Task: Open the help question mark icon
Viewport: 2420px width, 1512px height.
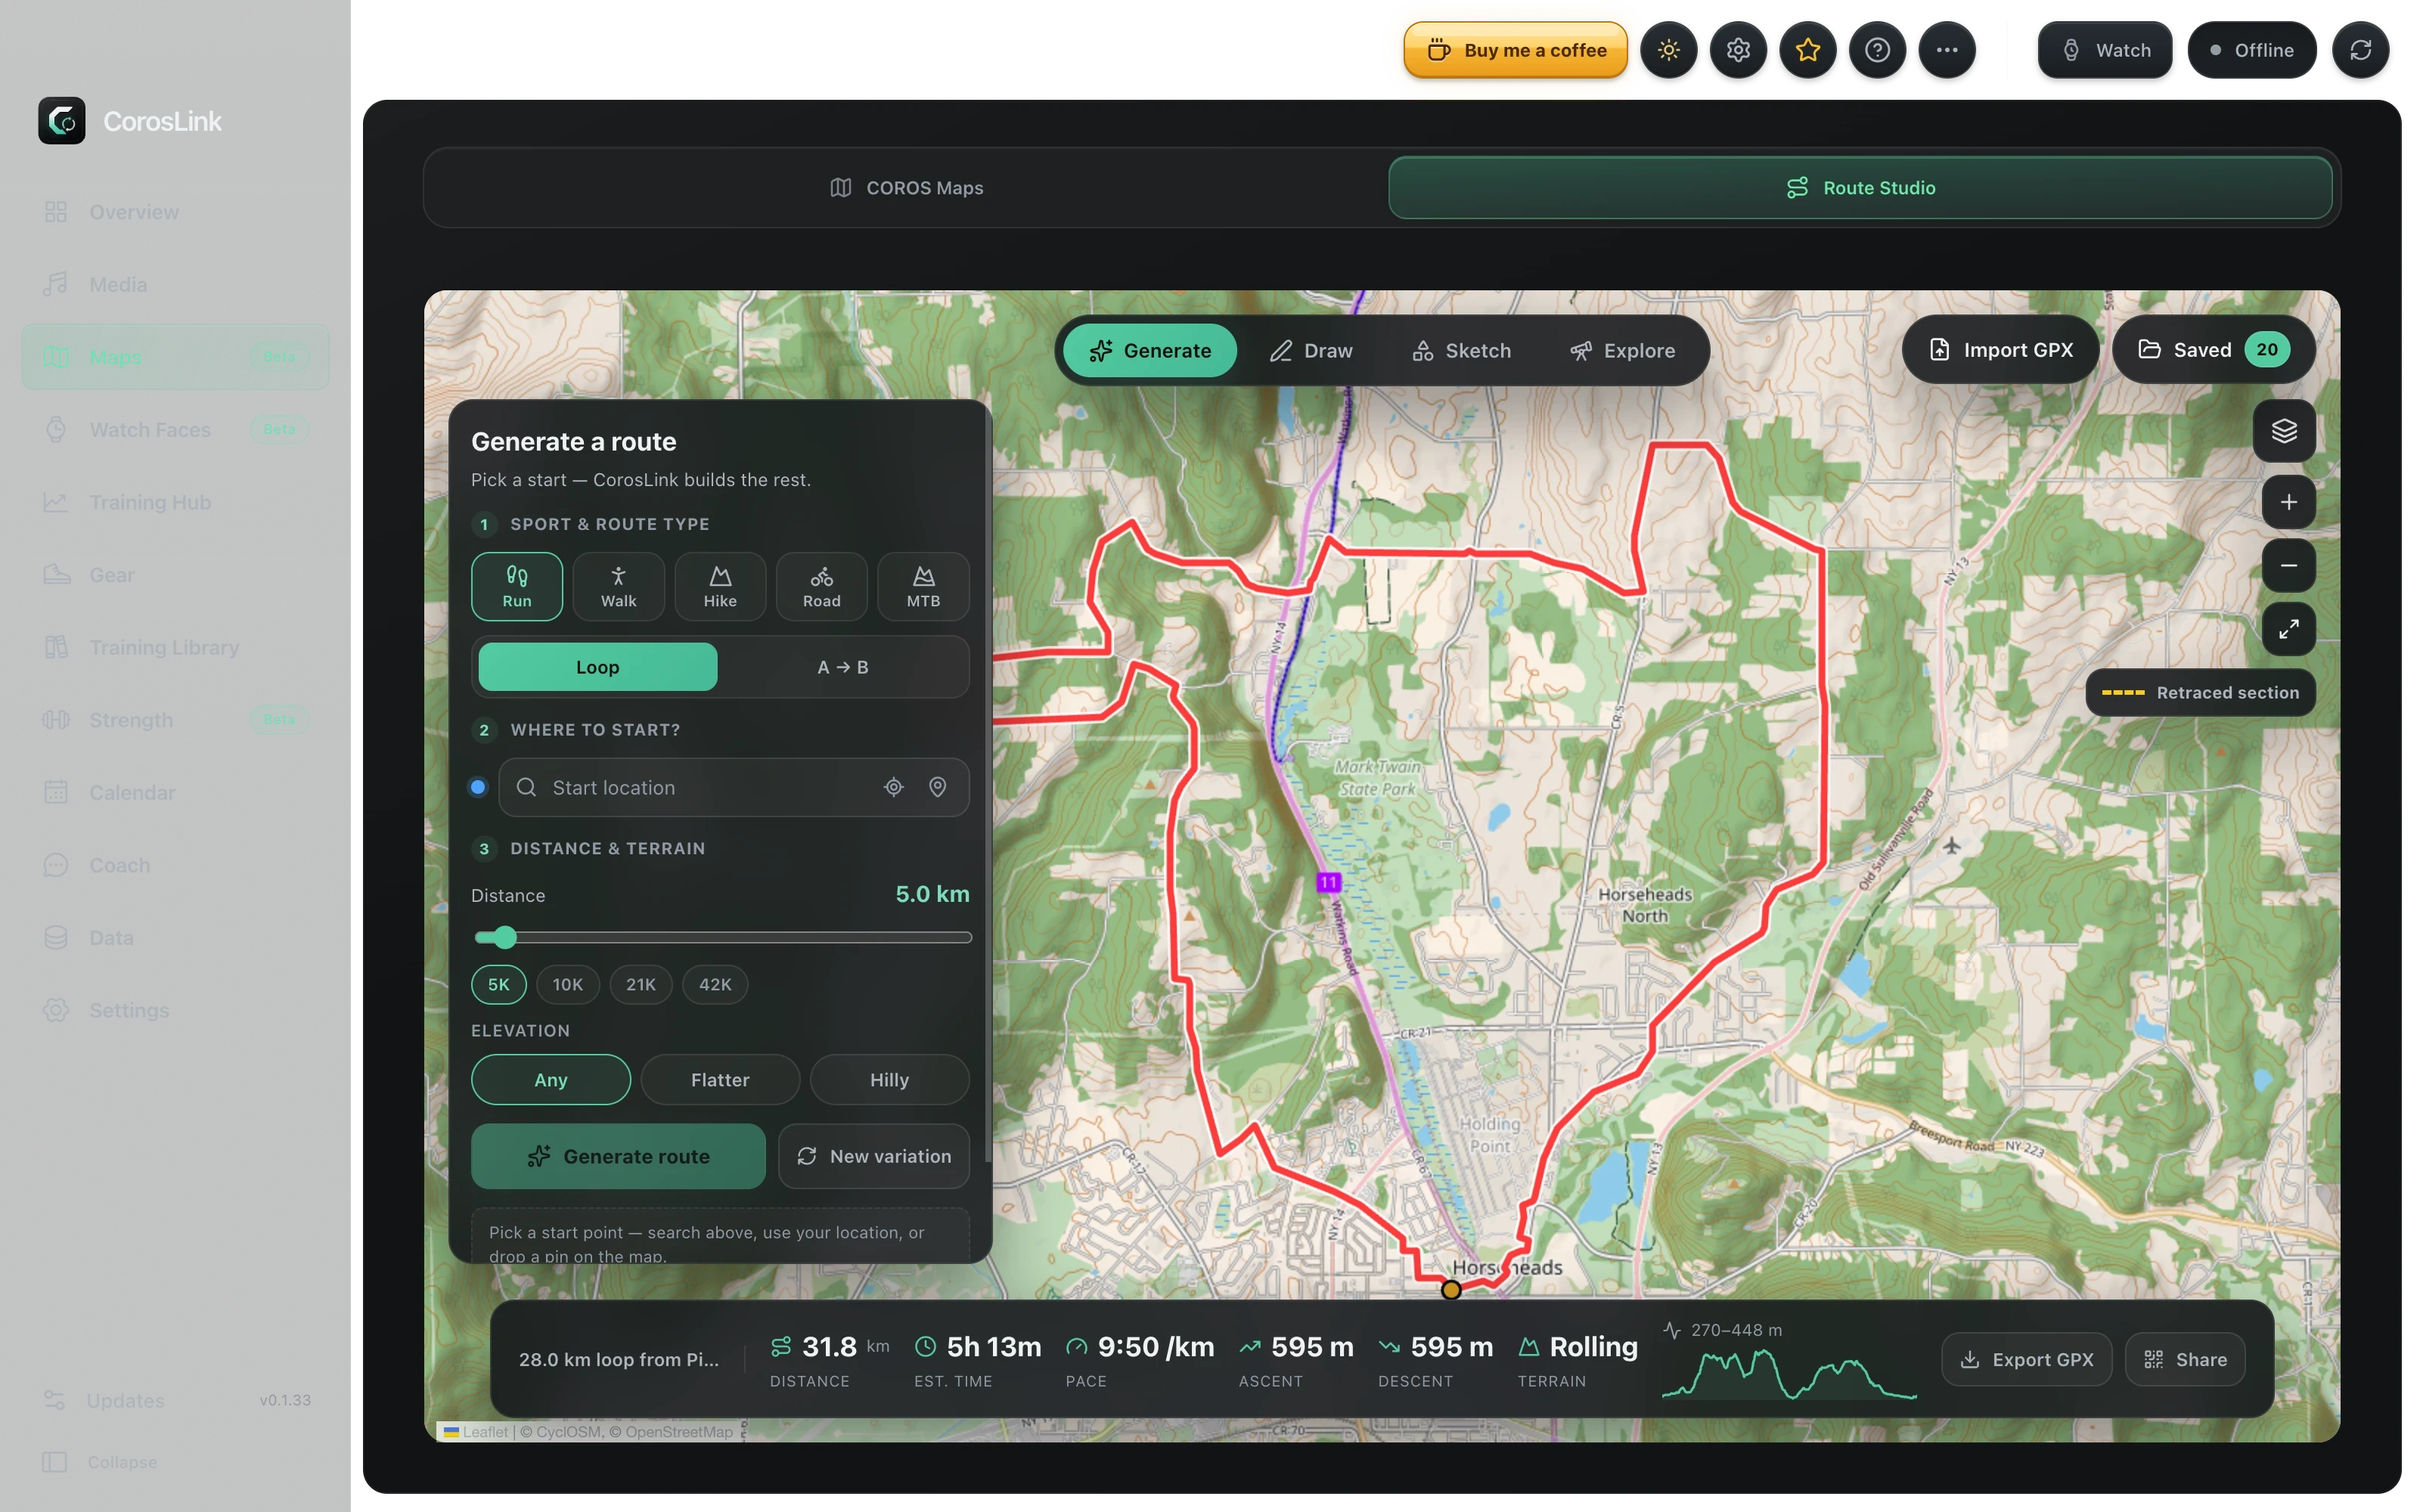Action: [1877, 50]
